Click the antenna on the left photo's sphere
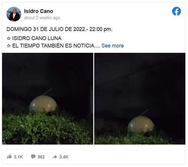This screenshot has height=167, width=188. coord(47,92)
